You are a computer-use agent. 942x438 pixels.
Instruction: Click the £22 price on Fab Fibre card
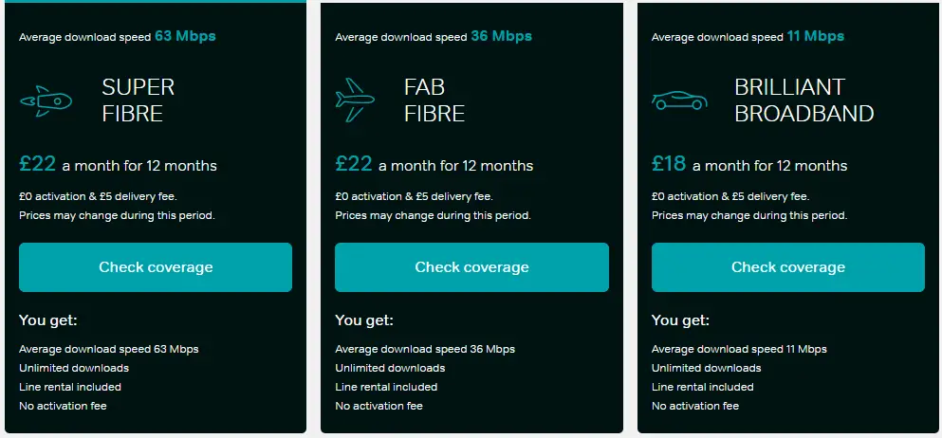(353, 164)
